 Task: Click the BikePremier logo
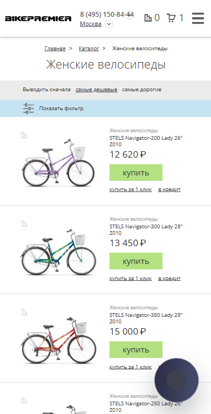[38, 18]
